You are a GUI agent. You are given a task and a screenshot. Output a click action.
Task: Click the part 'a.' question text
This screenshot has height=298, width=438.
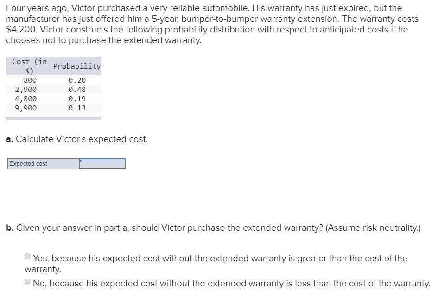point(77,139)
